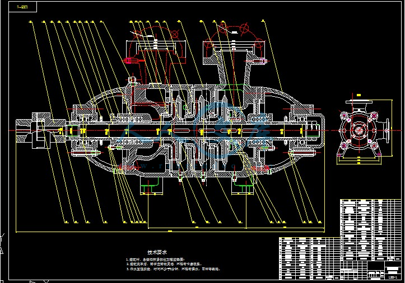The image size is (405, 283).
Task: Select the 技术要求 heading text
Action: (157, 252)
